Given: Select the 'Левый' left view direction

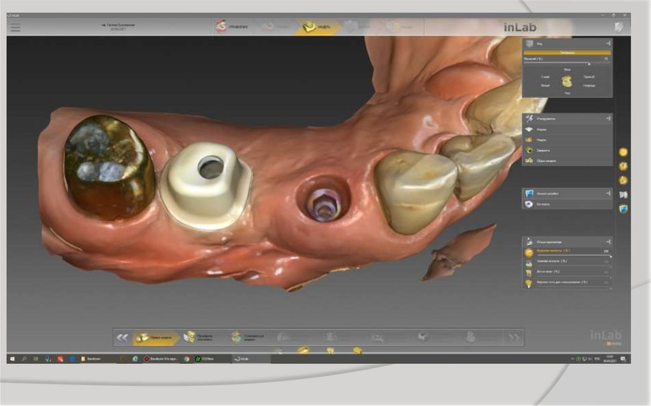Looking at the screenshot, I should coord(545,86).
